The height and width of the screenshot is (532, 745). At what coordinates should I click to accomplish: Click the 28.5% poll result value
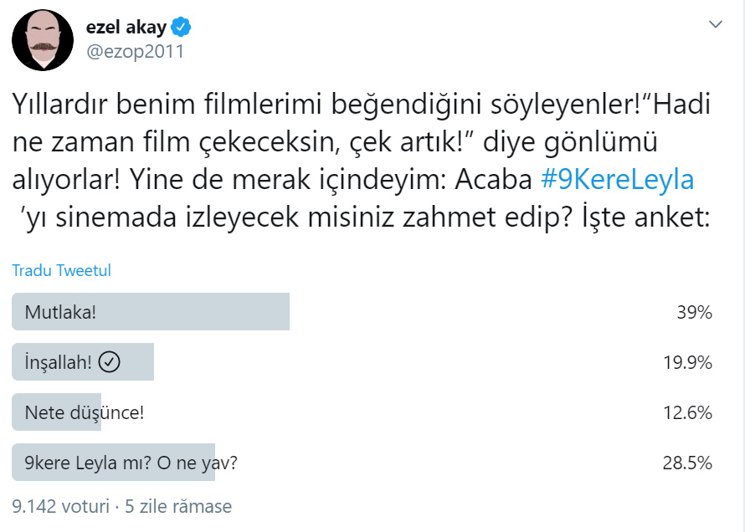pyautogui.click(x=686, y=463)
